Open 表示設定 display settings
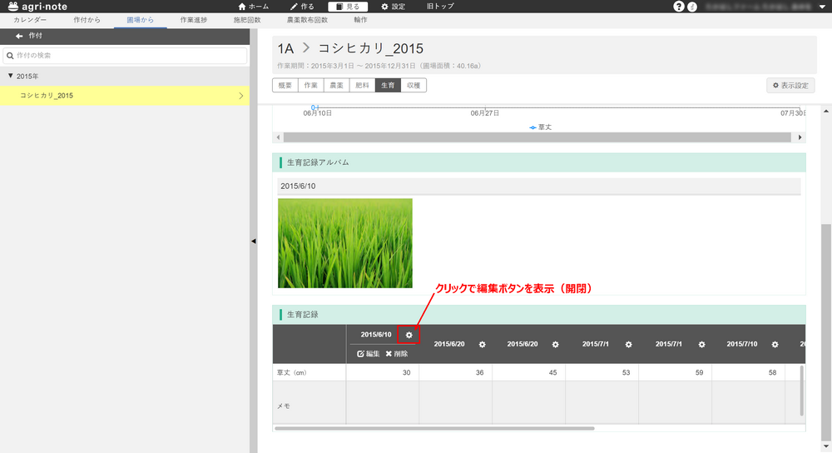This screenshot has height=453, width=832. click(x=790, y=85)
